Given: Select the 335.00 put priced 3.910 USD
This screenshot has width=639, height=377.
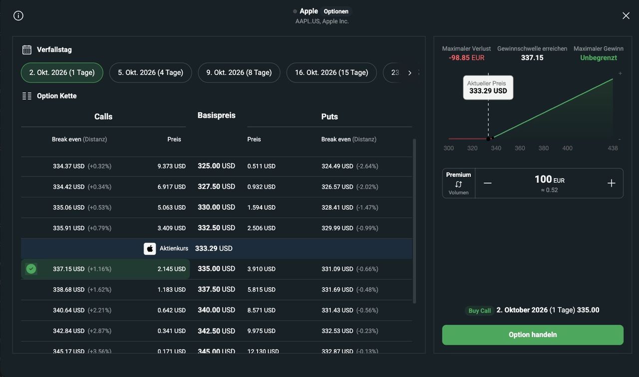Looking at the screenshot, I should point(328,269).
